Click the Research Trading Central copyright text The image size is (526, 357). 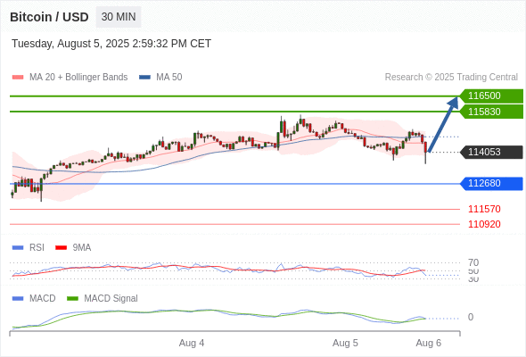point(451,78)
